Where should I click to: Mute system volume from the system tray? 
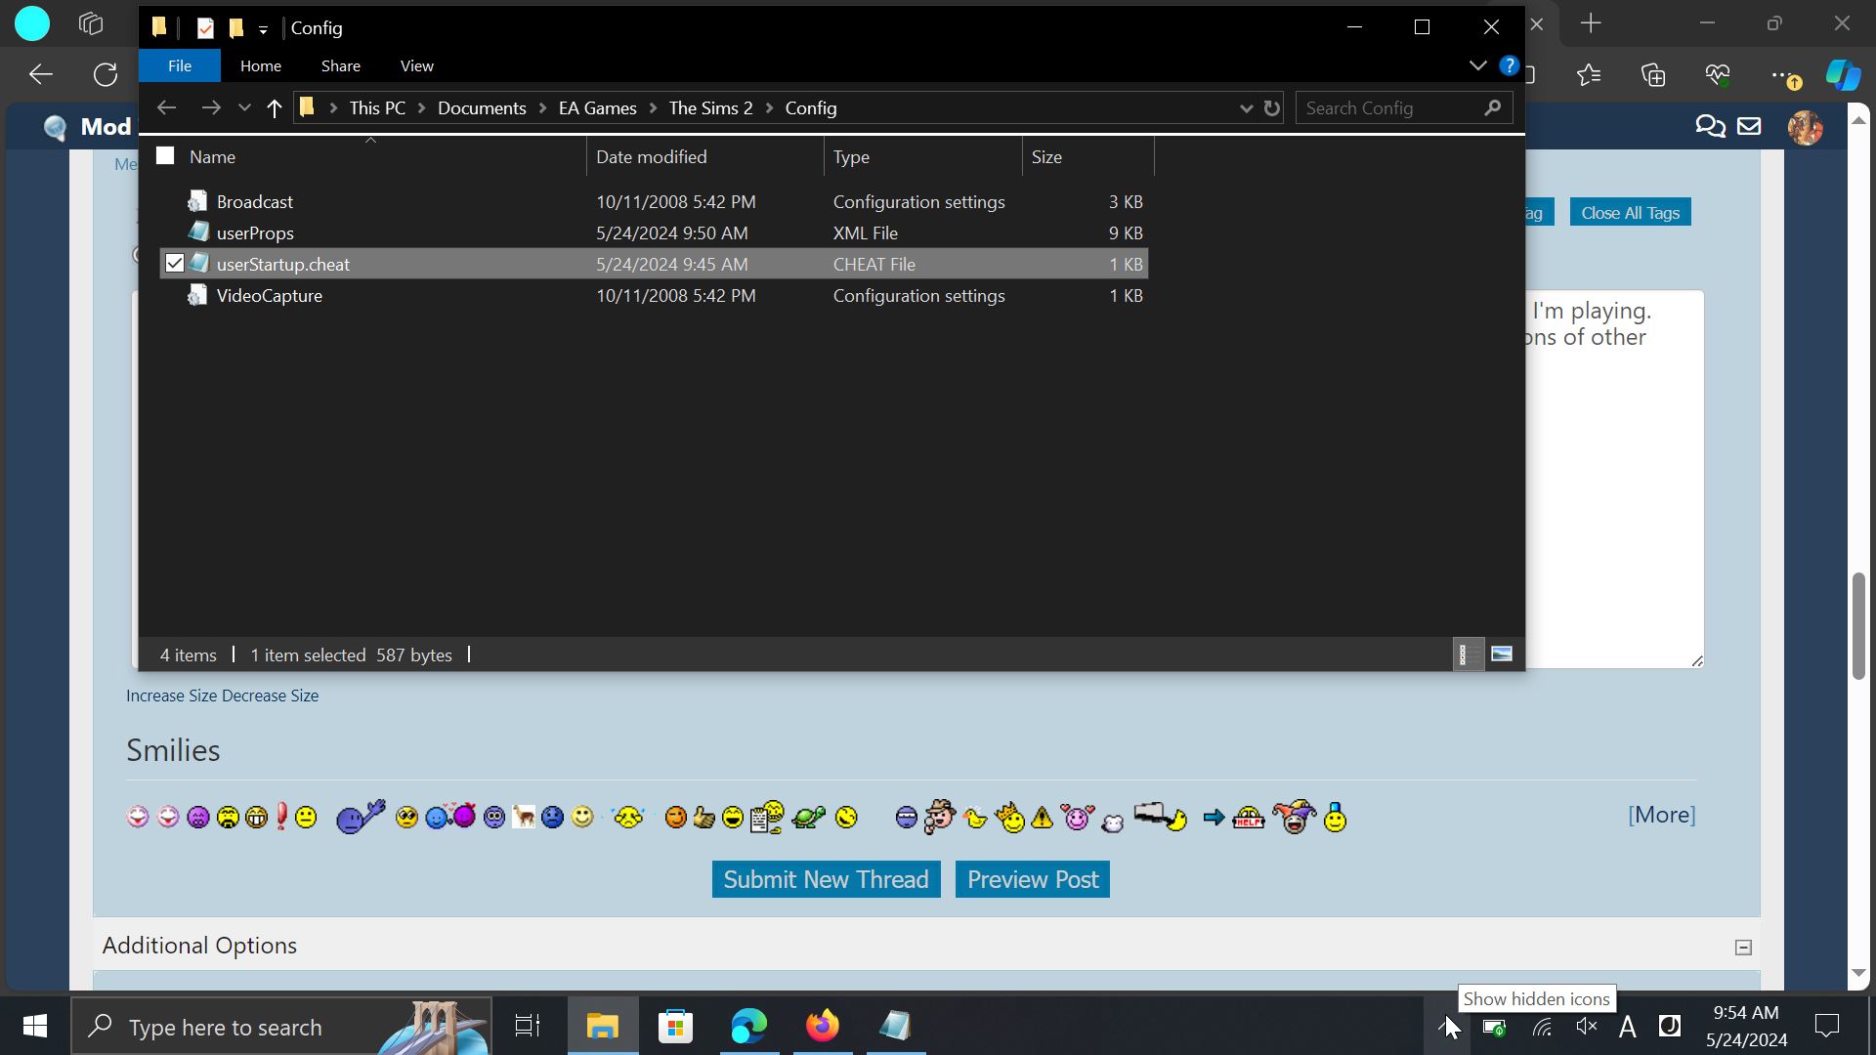point(1586,1026)
